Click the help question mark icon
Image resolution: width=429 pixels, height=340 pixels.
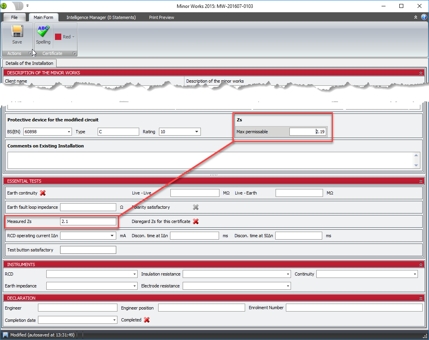pos(424,17)
